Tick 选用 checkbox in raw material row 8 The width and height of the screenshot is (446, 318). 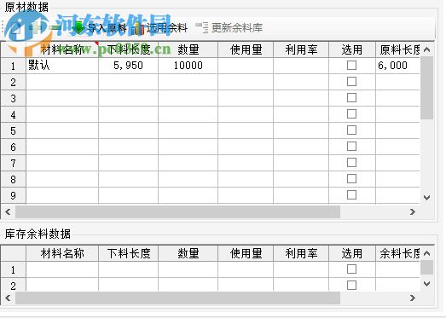coord(351,179)
